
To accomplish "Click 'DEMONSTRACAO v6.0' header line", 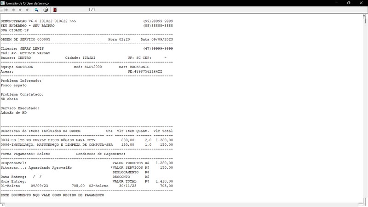I will (38, 21).
